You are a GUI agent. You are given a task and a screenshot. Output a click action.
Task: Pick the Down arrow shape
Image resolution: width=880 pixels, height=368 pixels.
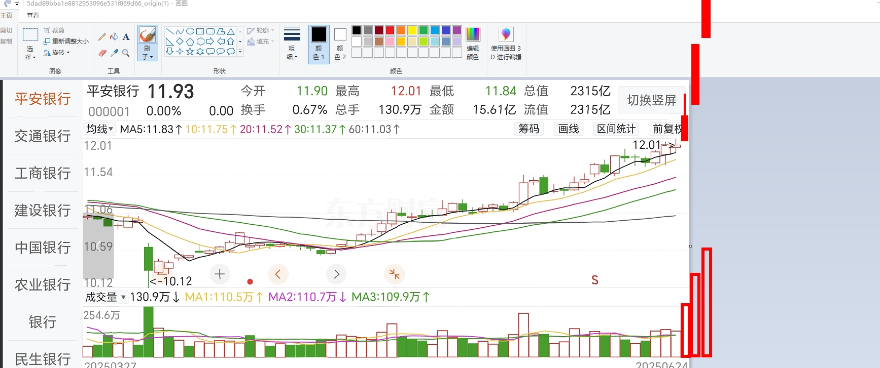tap(170, 52)
